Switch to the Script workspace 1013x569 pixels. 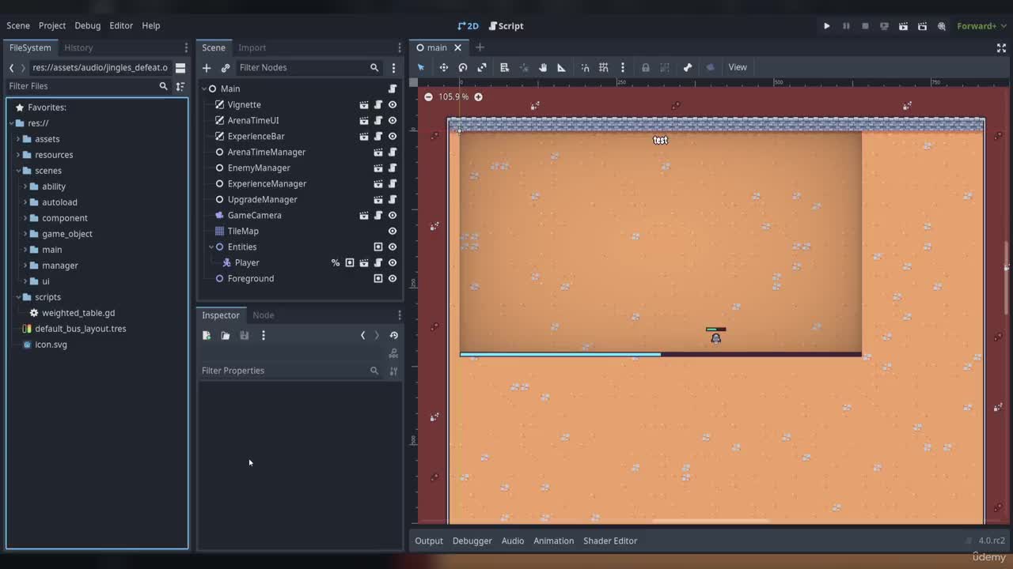pos(506,26)
